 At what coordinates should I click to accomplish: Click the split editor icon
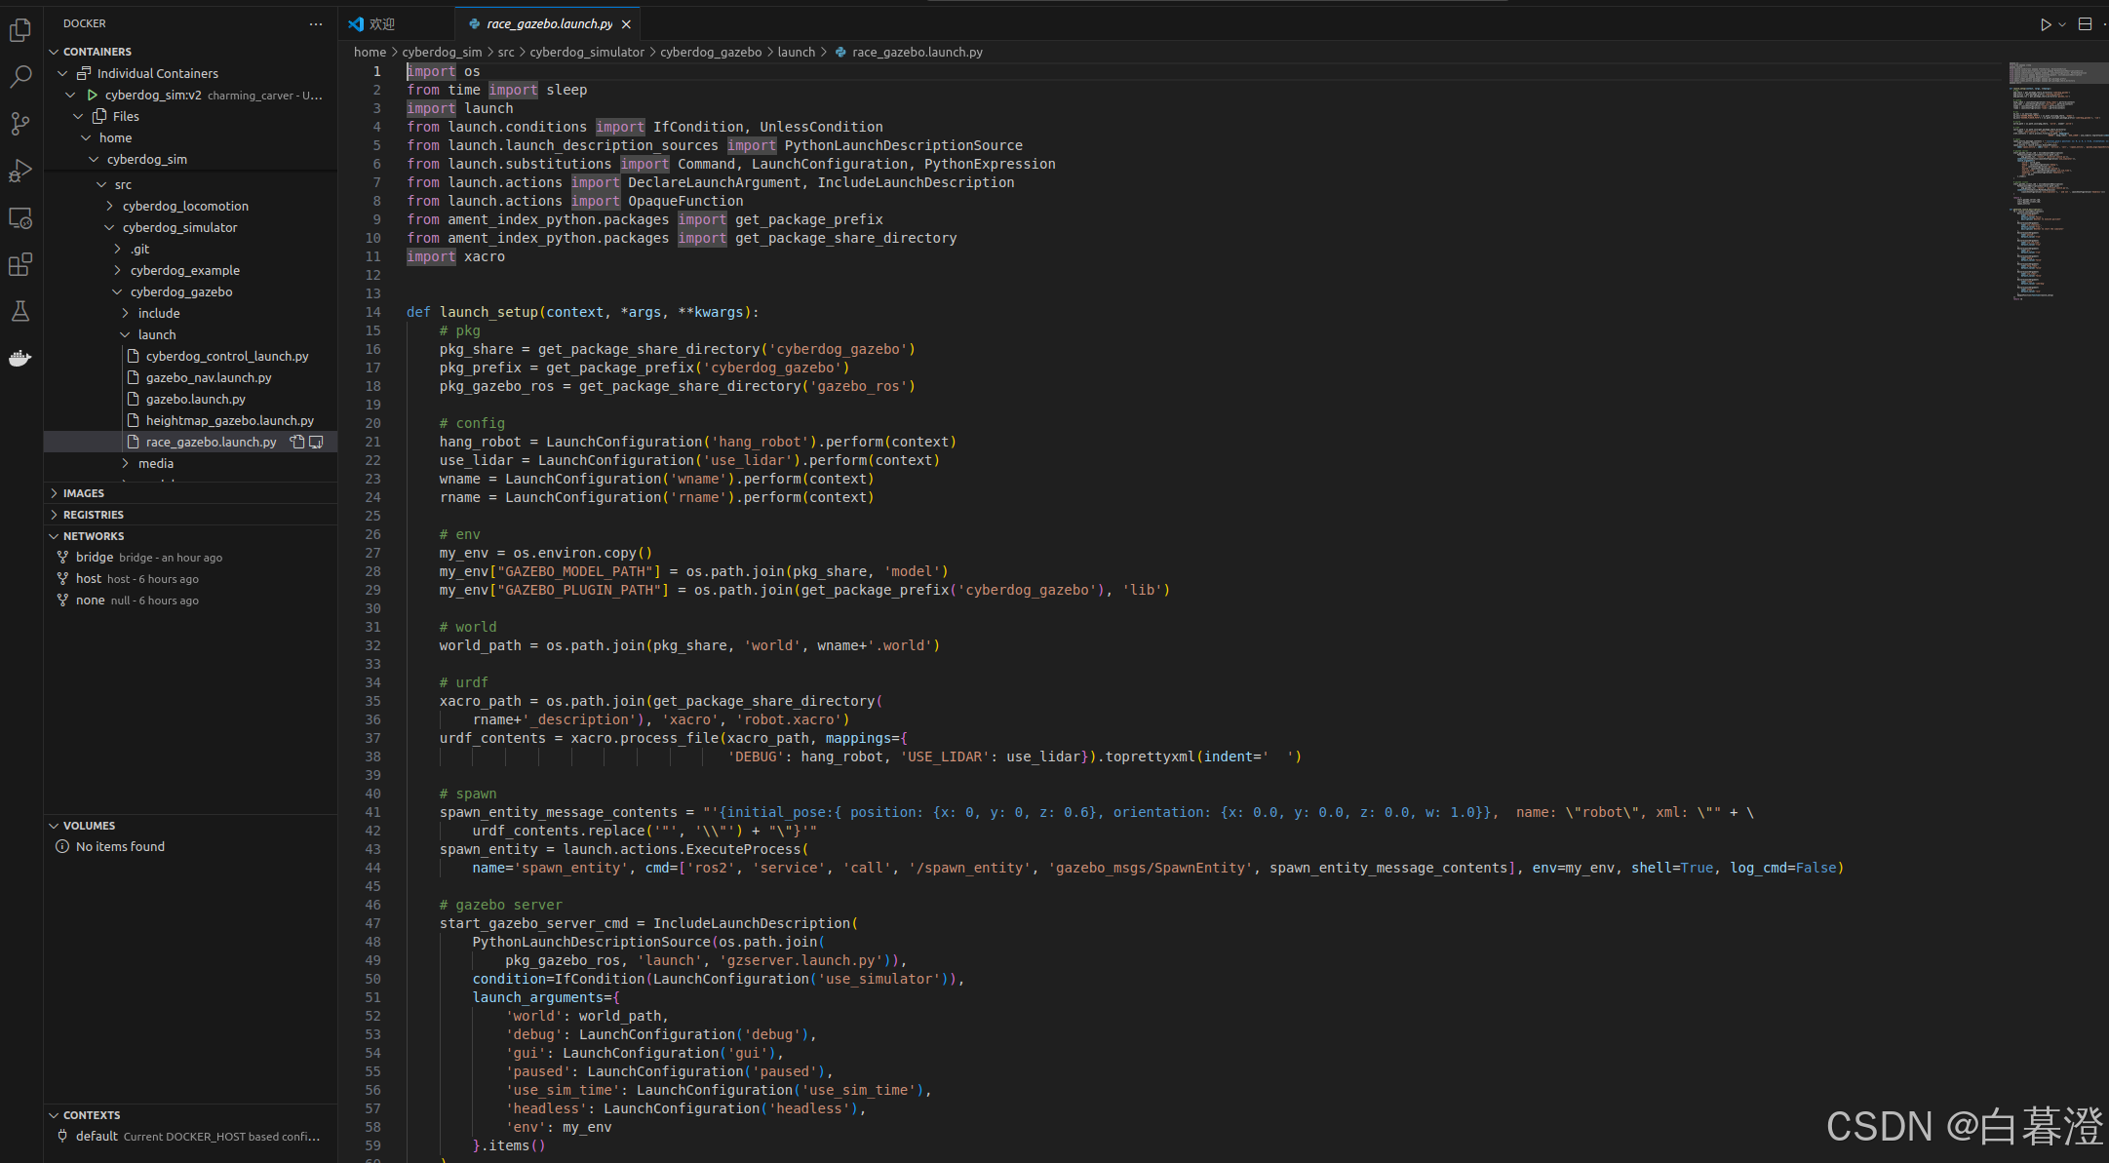coord(2085,24)
